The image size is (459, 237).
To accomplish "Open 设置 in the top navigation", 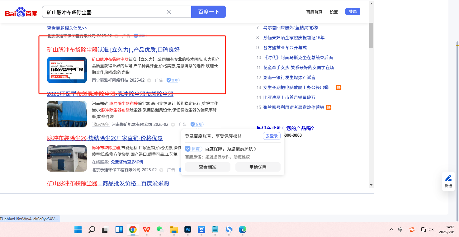I will click(334, 12).
